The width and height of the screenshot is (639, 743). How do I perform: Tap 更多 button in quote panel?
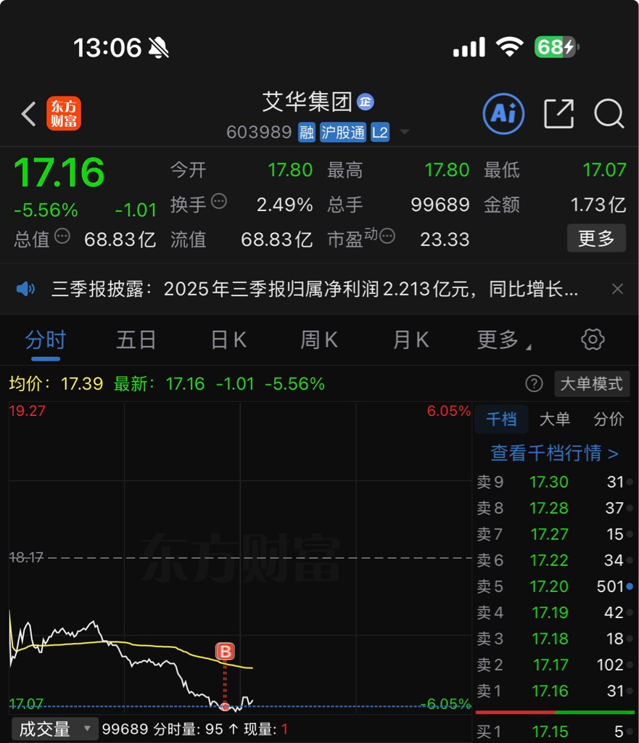pyautogui.click(x=596, y=238)
